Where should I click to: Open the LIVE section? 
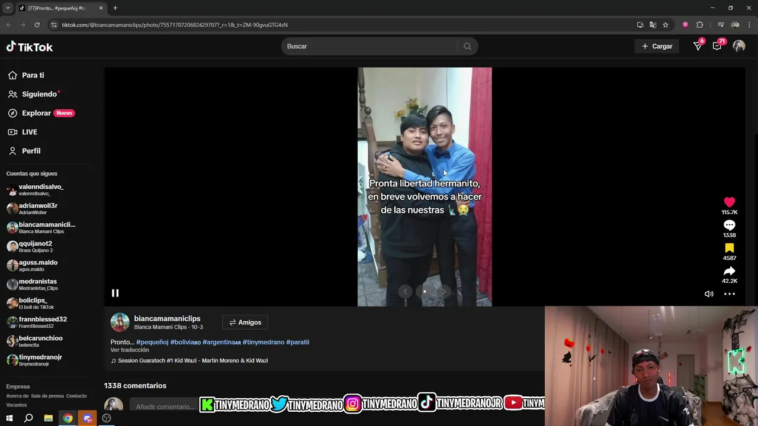point(23,132)
